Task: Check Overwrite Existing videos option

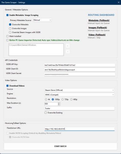Action: [45, 113]
